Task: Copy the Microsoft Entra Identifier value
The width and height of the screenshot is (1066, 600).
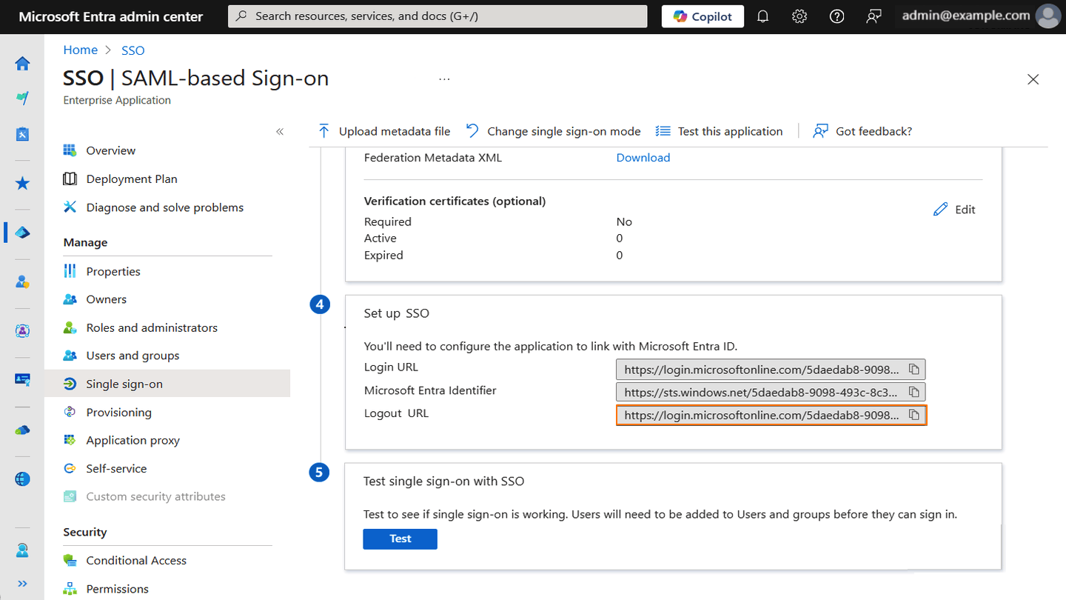Action: pyautogui.click(x=914, y=392)
